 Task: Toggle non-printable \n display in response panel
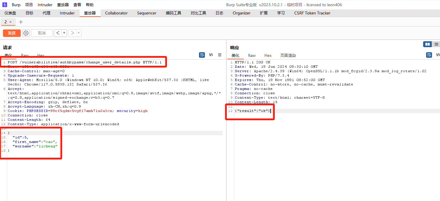click(x=438, y=55)
